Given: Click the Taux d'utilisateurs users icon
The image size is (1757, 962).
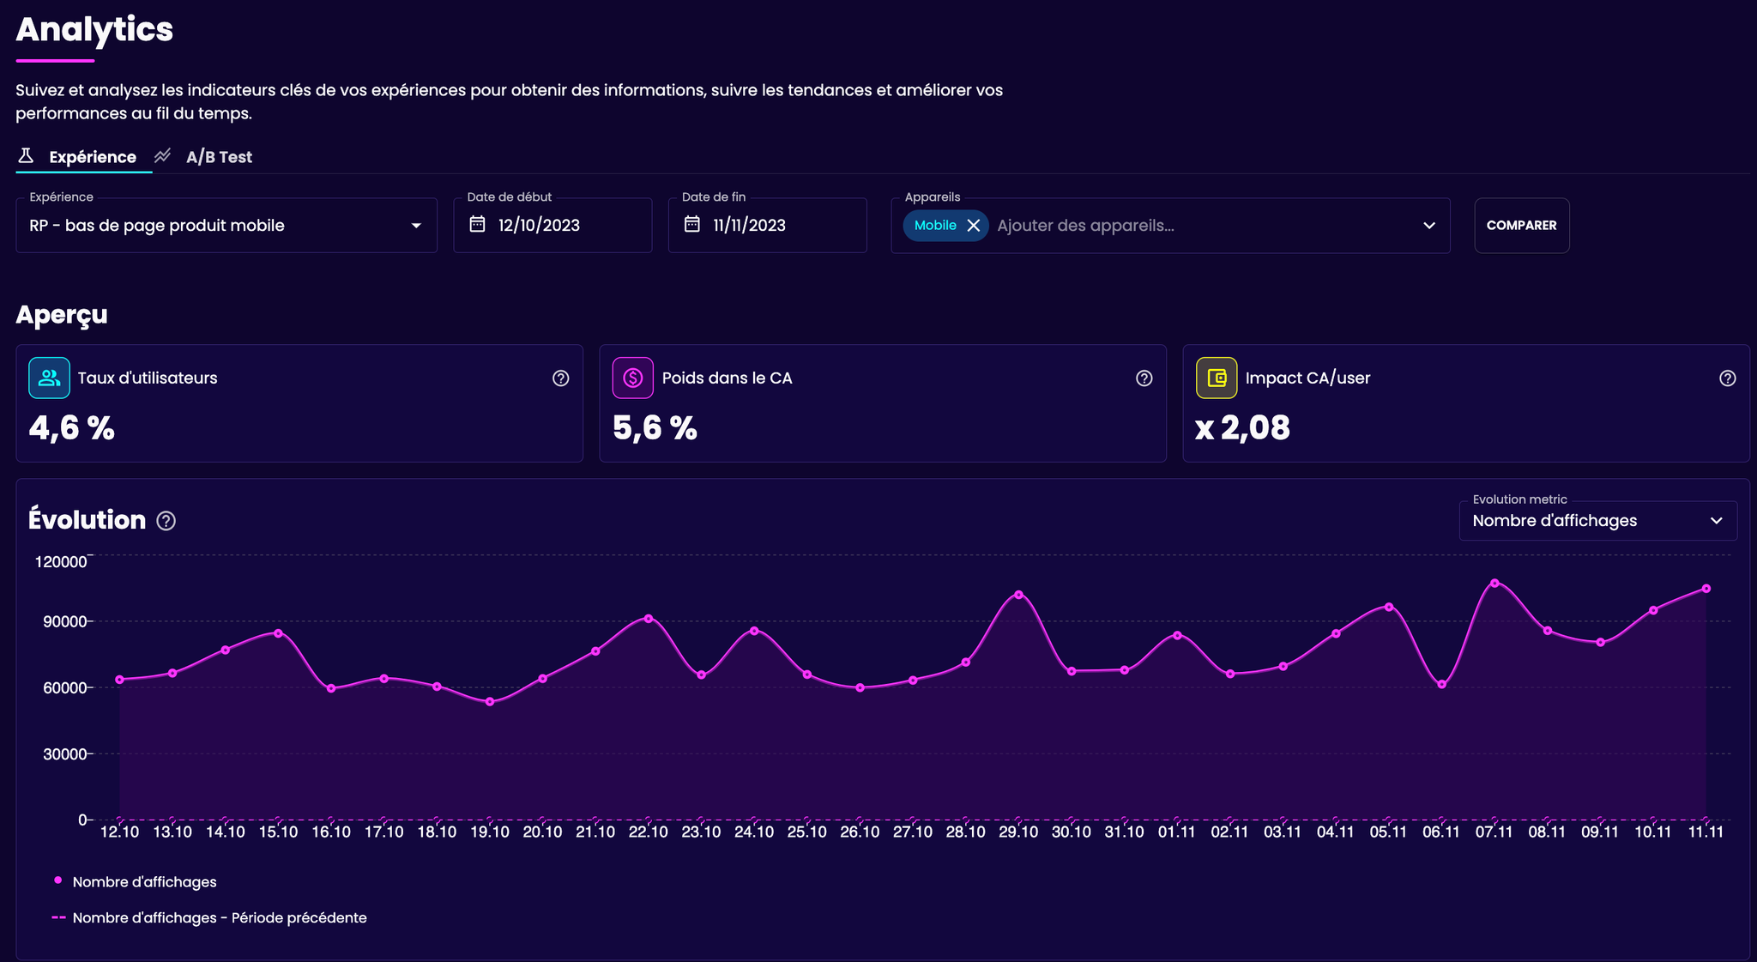Looking at the screenshot, I should click(49, 378).
